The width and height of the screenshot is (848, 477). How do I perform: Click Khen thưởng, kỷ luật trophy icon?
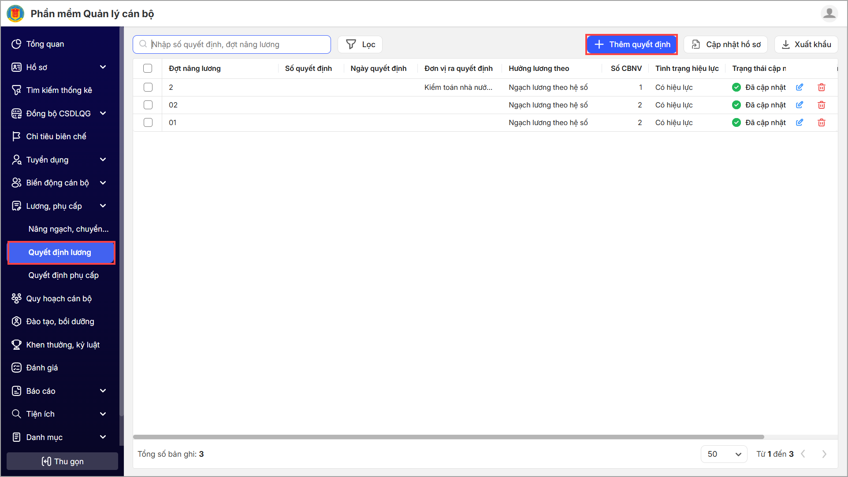pos(16,344)
